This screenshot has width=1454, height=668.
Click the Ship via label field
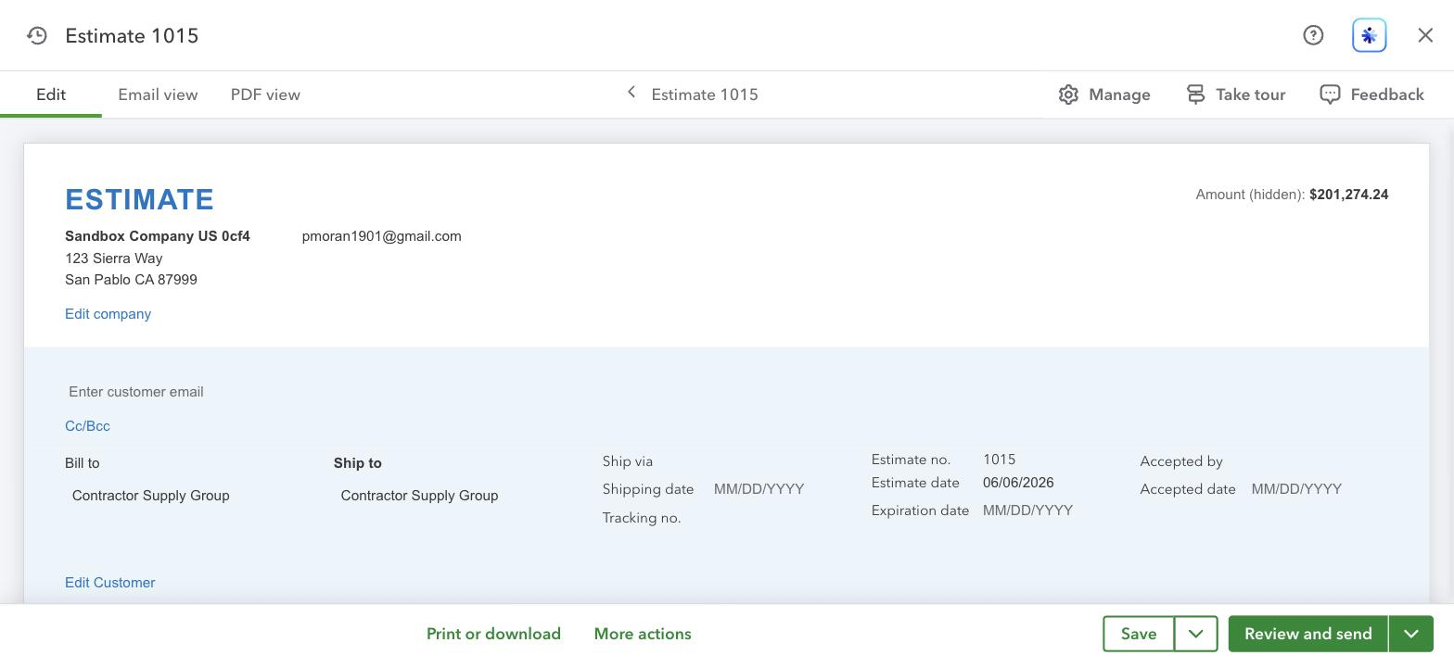628,461
